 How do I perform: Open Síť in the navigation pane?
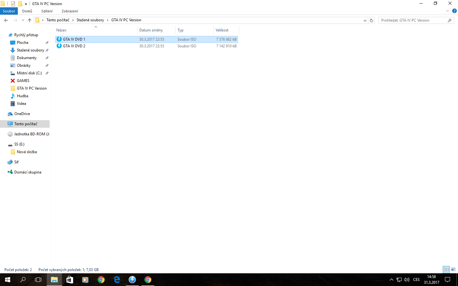pyautogui.click(x=17, y=162)
